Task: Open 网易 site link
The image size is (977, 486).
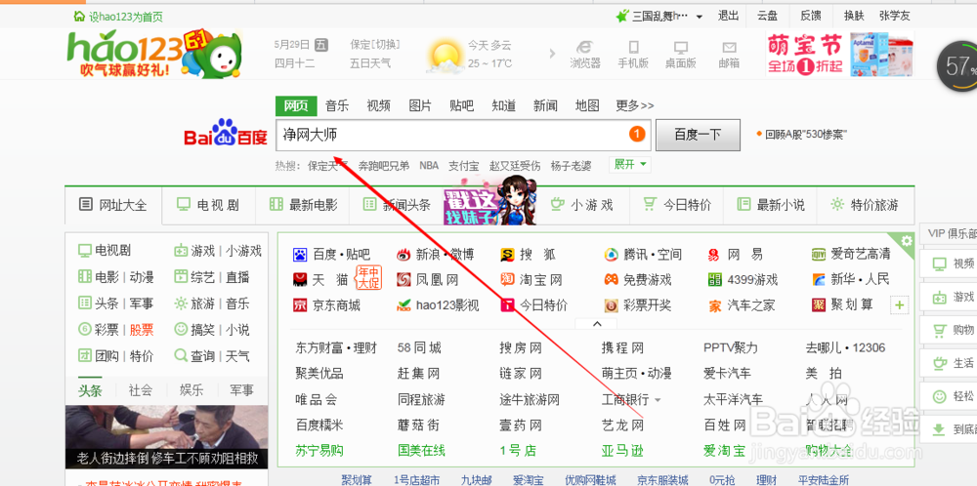Action: pos(736,254)
